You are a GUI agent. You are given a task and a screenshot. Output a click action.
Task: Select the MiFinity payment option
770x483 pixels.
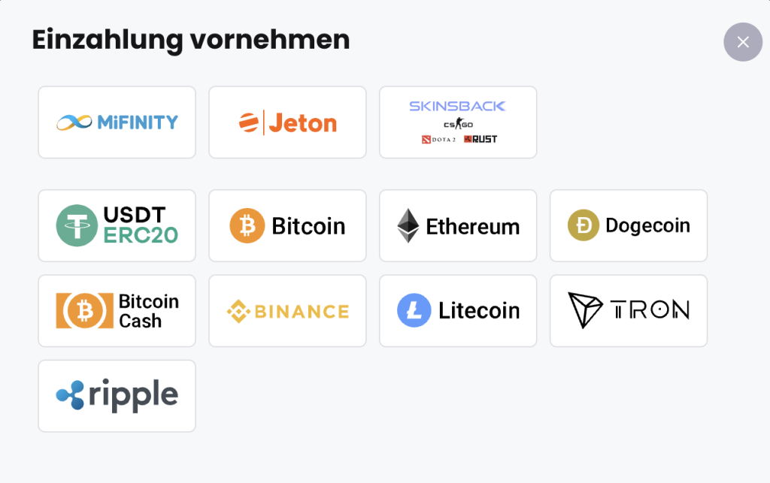(x=117, y=122)
